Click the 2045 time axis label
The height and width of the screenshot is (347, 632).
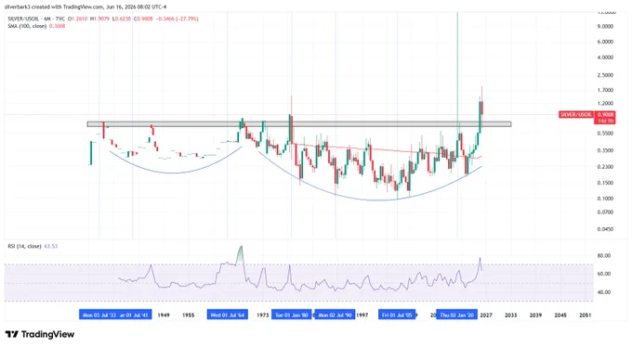click(x=560, y=315)
